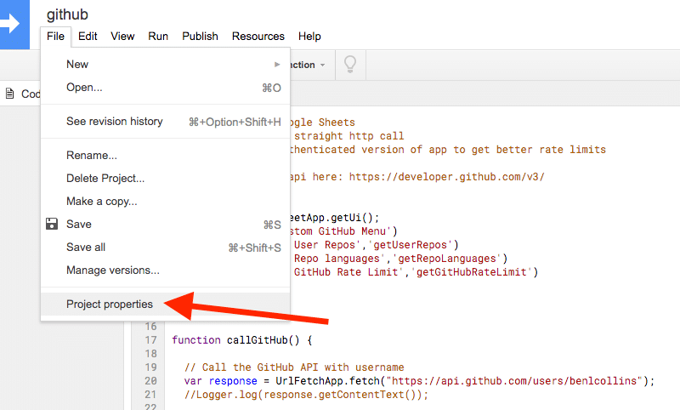Screen dimensions: 680x410
Task: Open the Publish menu
Action: (x=200, y=37)
